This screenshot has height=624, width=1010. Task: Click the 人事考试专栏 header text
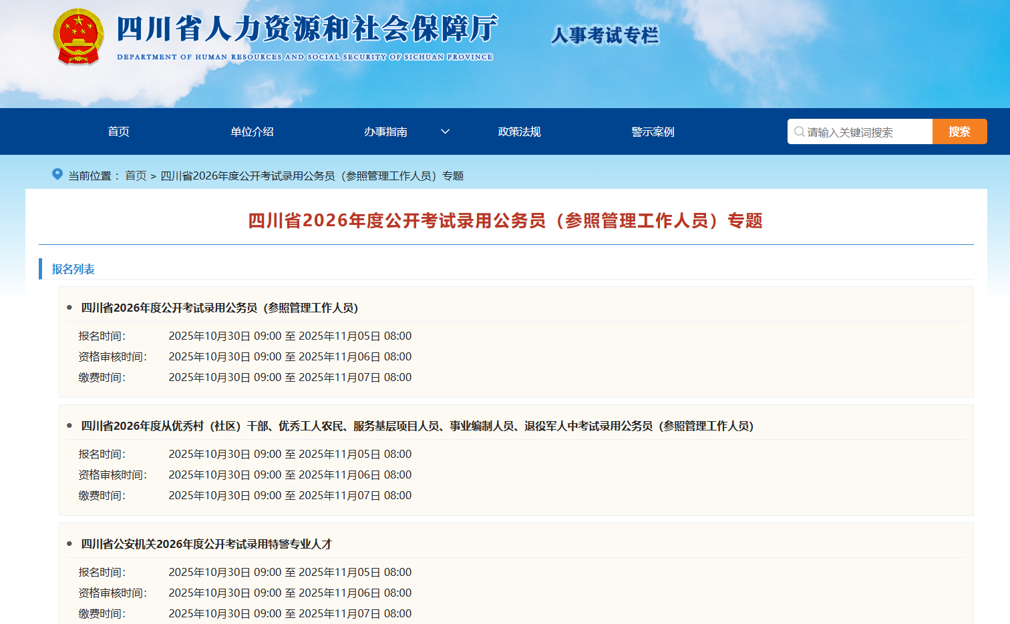pyautogui.click(x=605, y=35)
